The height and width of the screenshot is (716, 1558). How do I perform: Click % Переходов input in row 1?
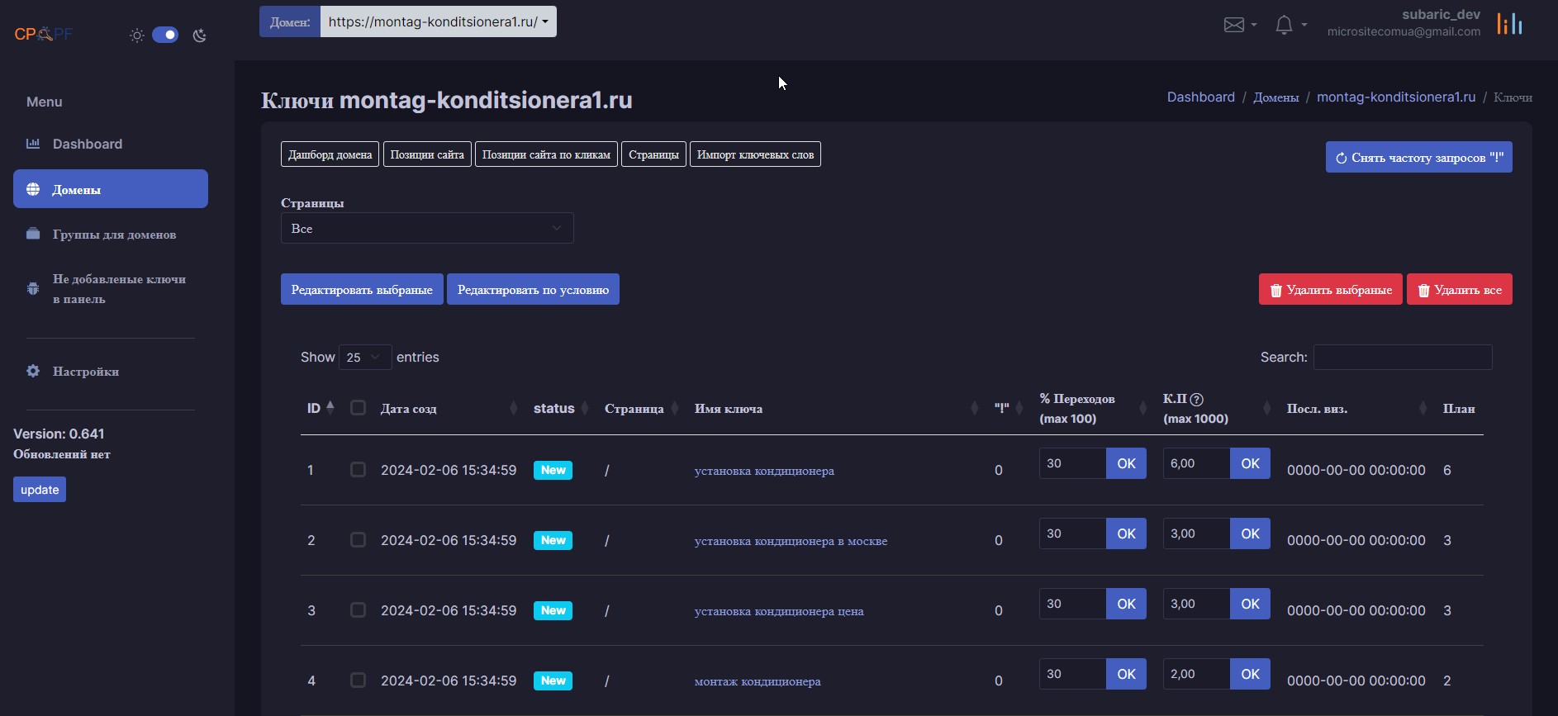(x=1072, y=463)
